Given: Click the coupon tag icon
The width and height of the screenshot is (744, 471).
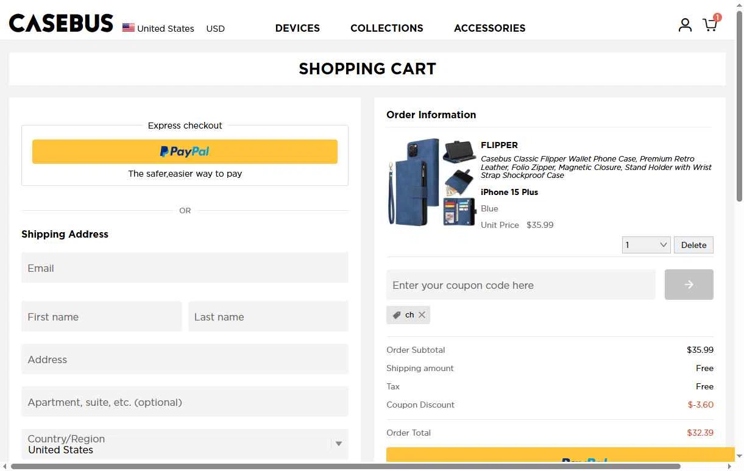Looking at the screenshot, I should [397, 315].
